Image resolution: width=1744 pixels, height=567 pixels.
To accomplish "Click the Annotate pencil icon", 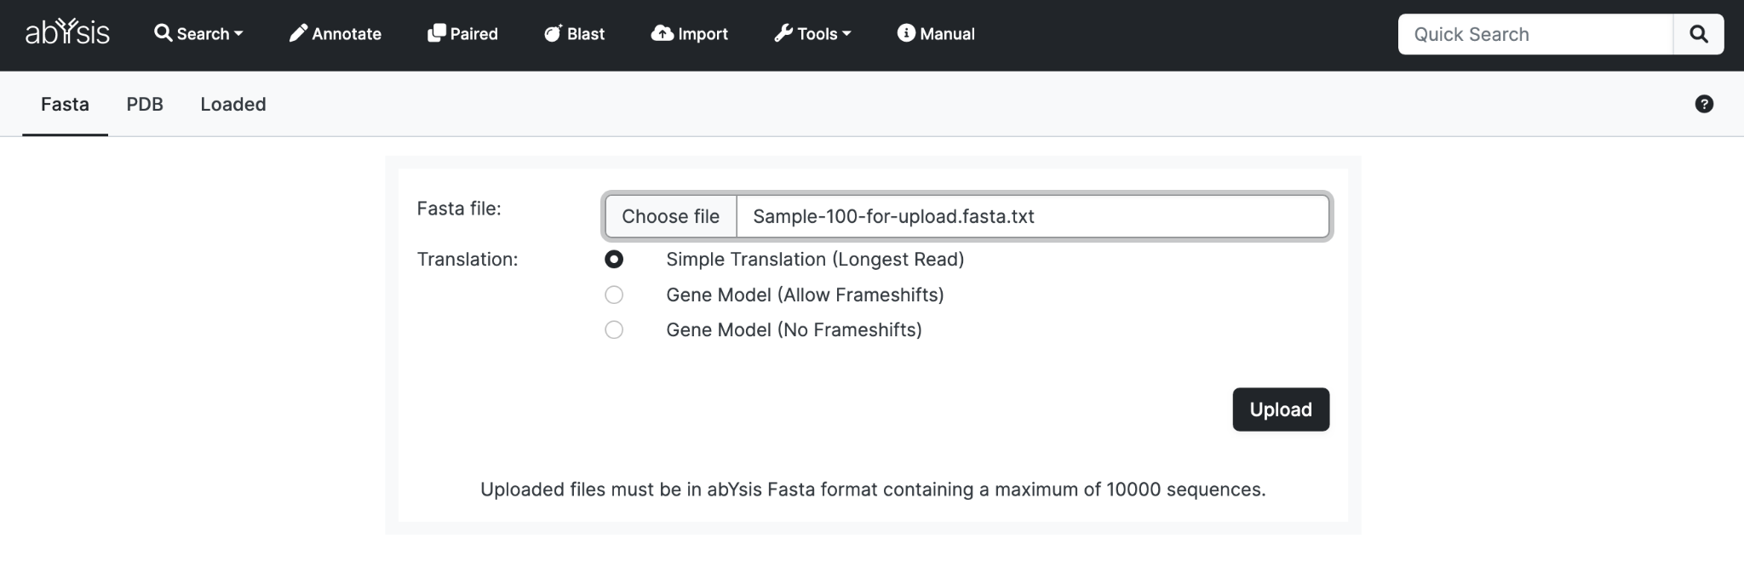I will coord(298,33).
